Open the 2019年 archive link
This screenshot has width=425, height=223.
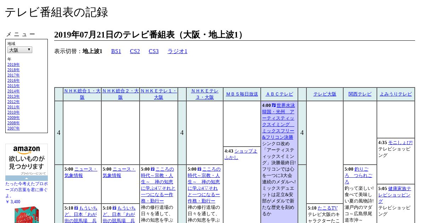point(13,65)
